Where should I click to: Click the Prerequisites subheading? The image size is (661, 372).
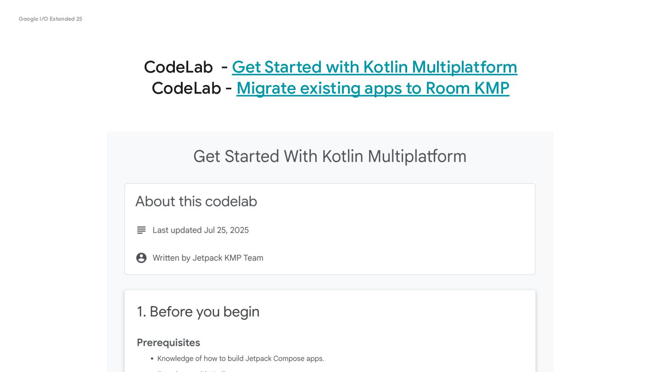168,343
